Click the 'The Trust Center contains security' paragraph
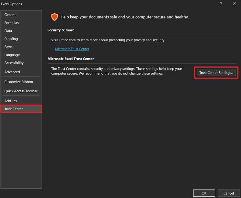This screenshot has width=241, height=198. [x=117, y=71]
